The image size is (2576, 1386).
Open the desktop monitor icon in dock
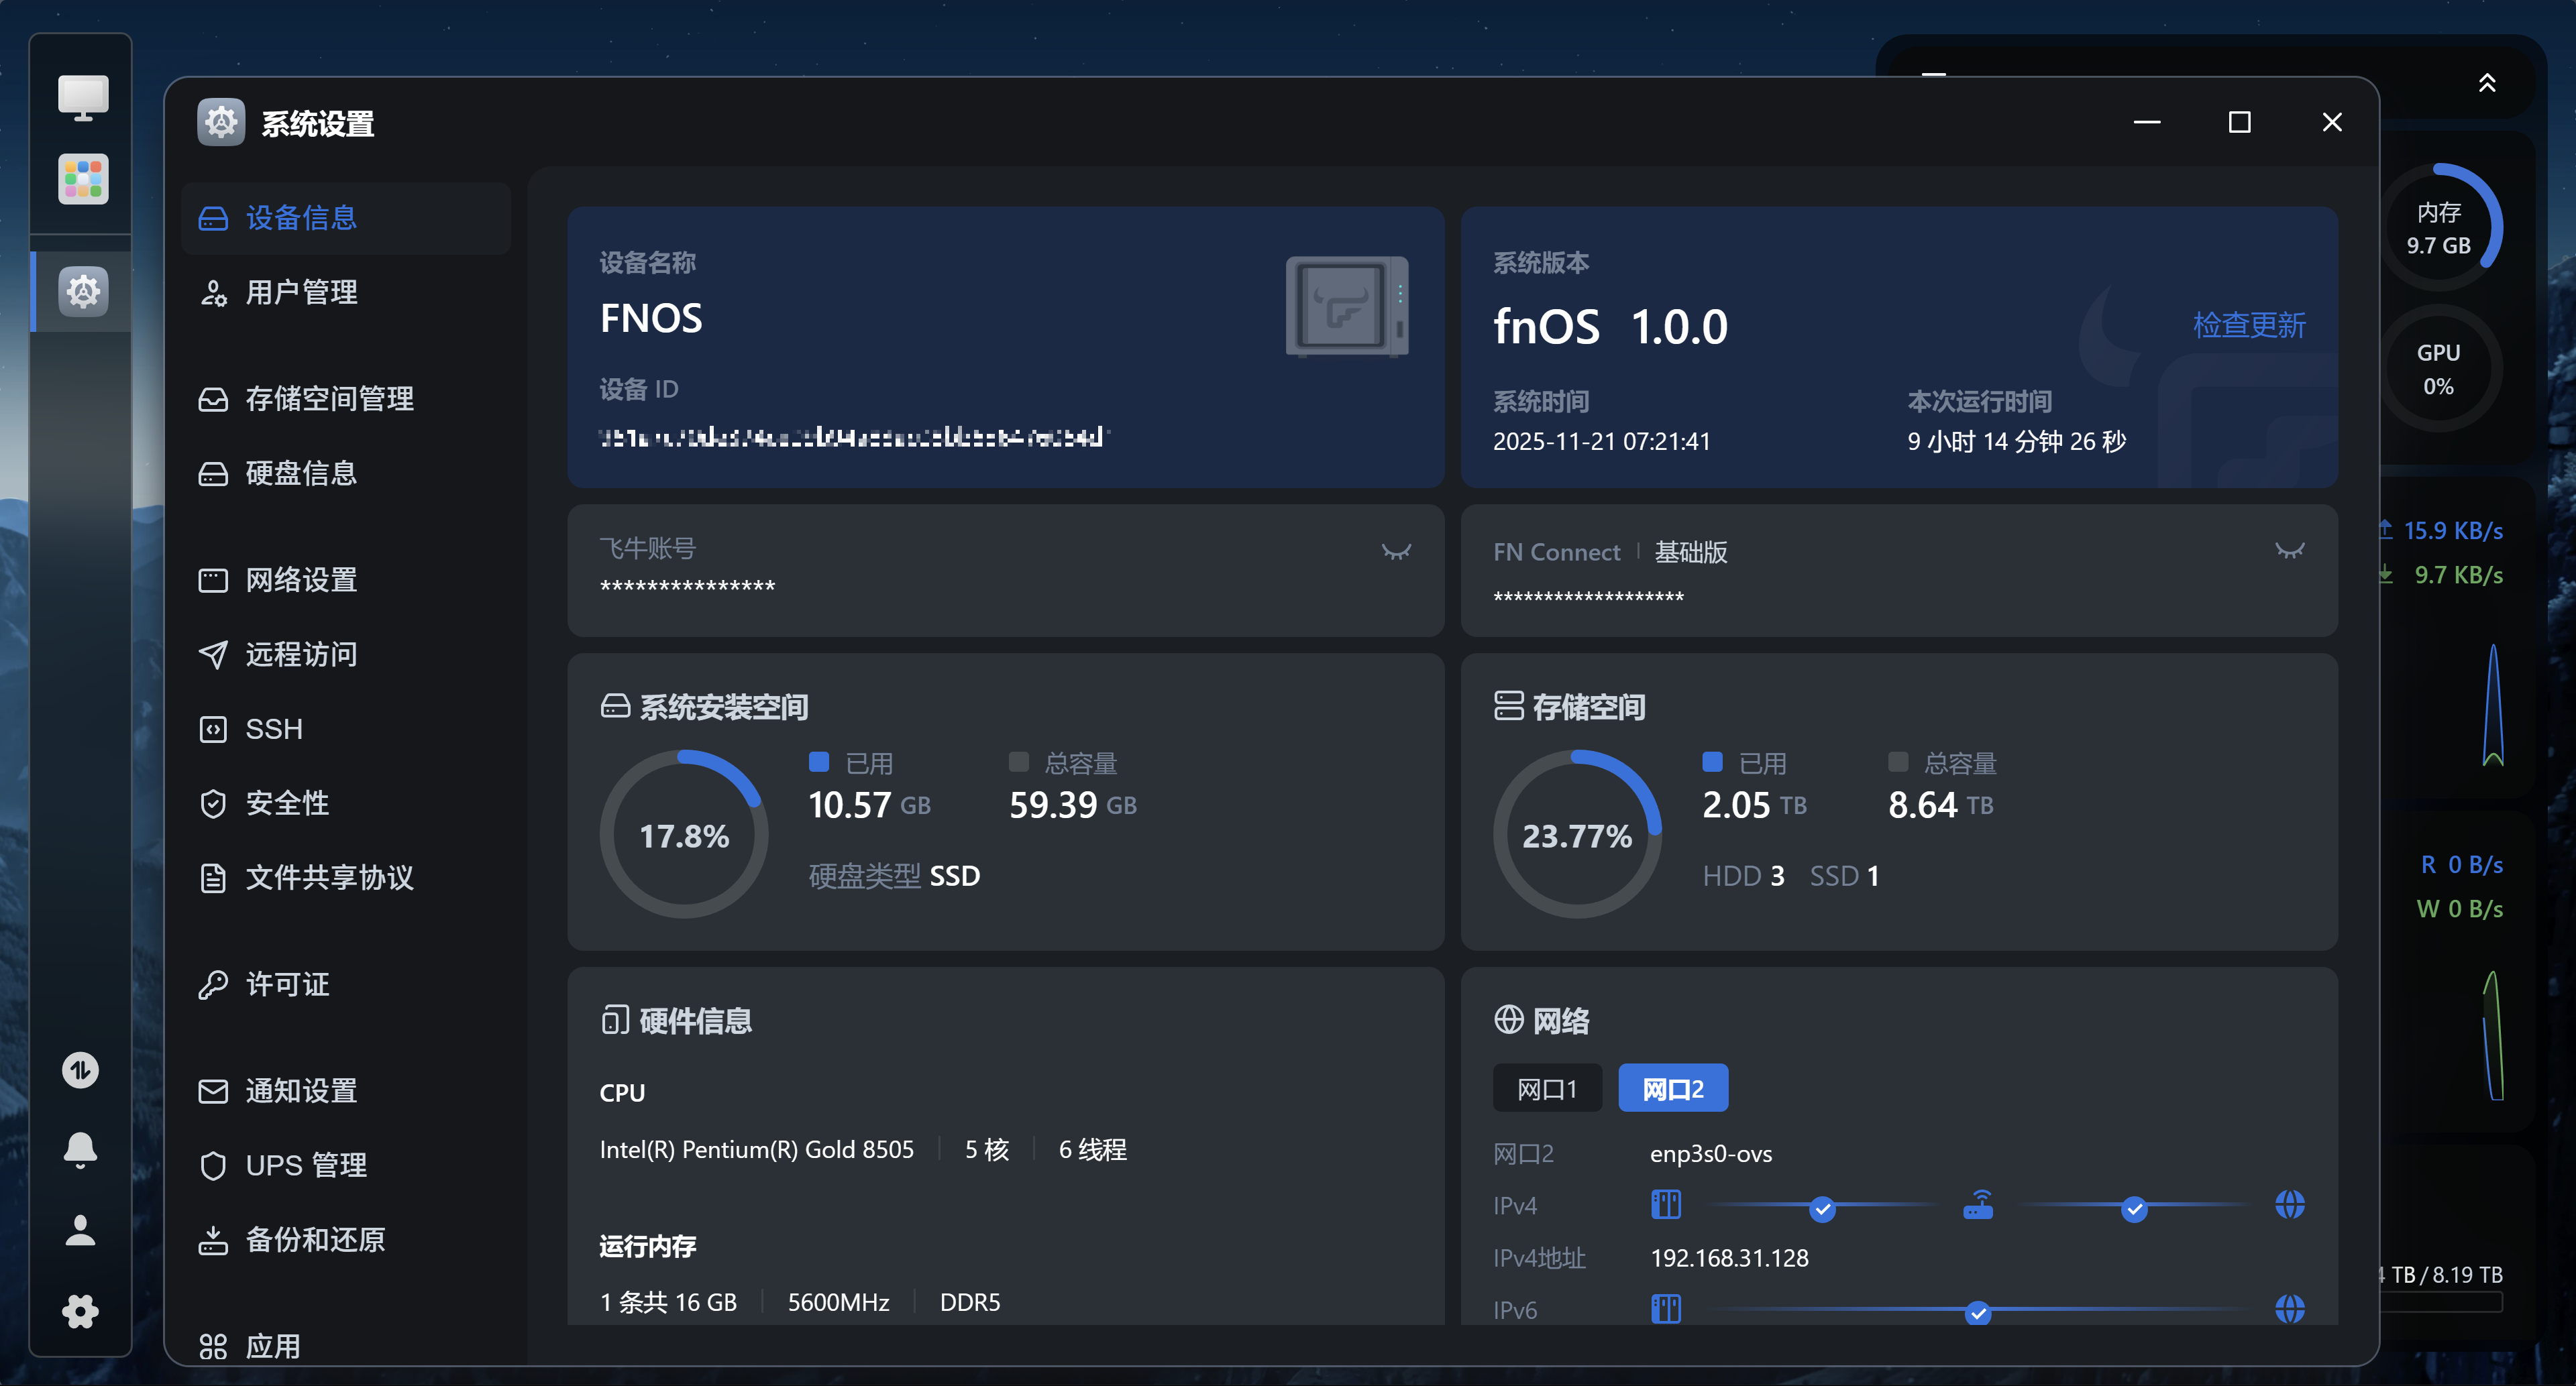pyautogui.click(x=83, y=98)
